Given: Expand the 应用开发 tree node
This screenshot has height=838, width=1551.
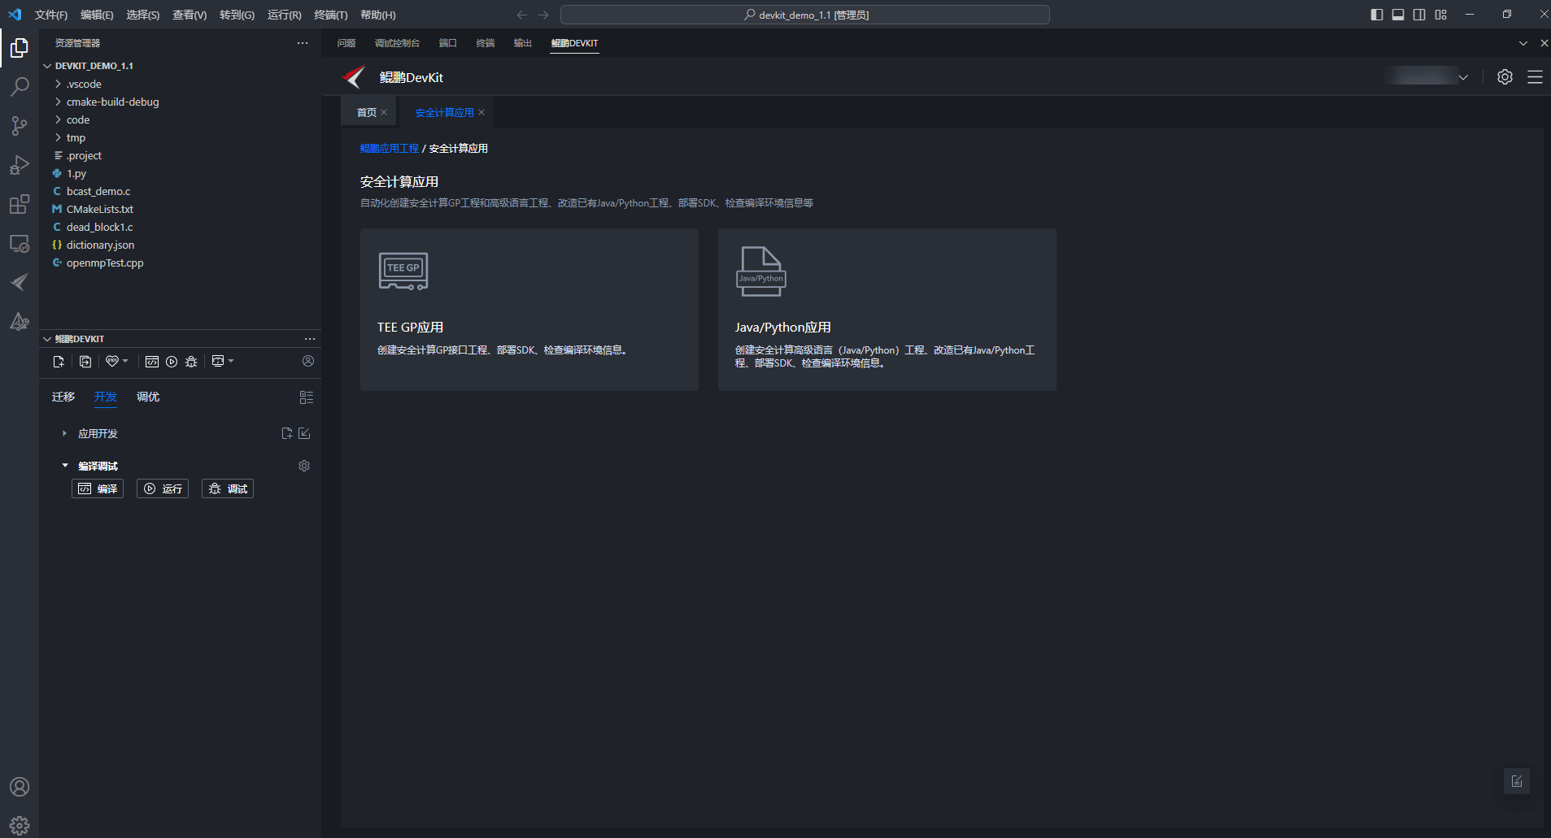Looking at the screenshot, I should pos(64,433).
